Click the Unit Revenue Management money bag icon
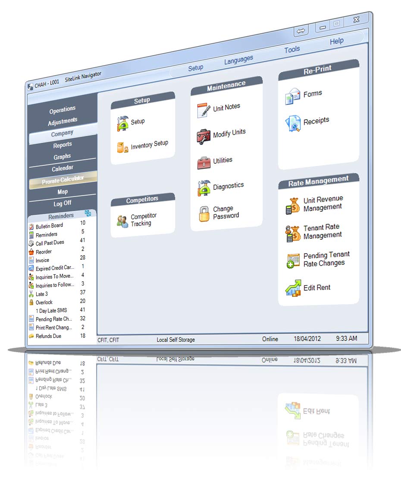 tap(293, 205)
